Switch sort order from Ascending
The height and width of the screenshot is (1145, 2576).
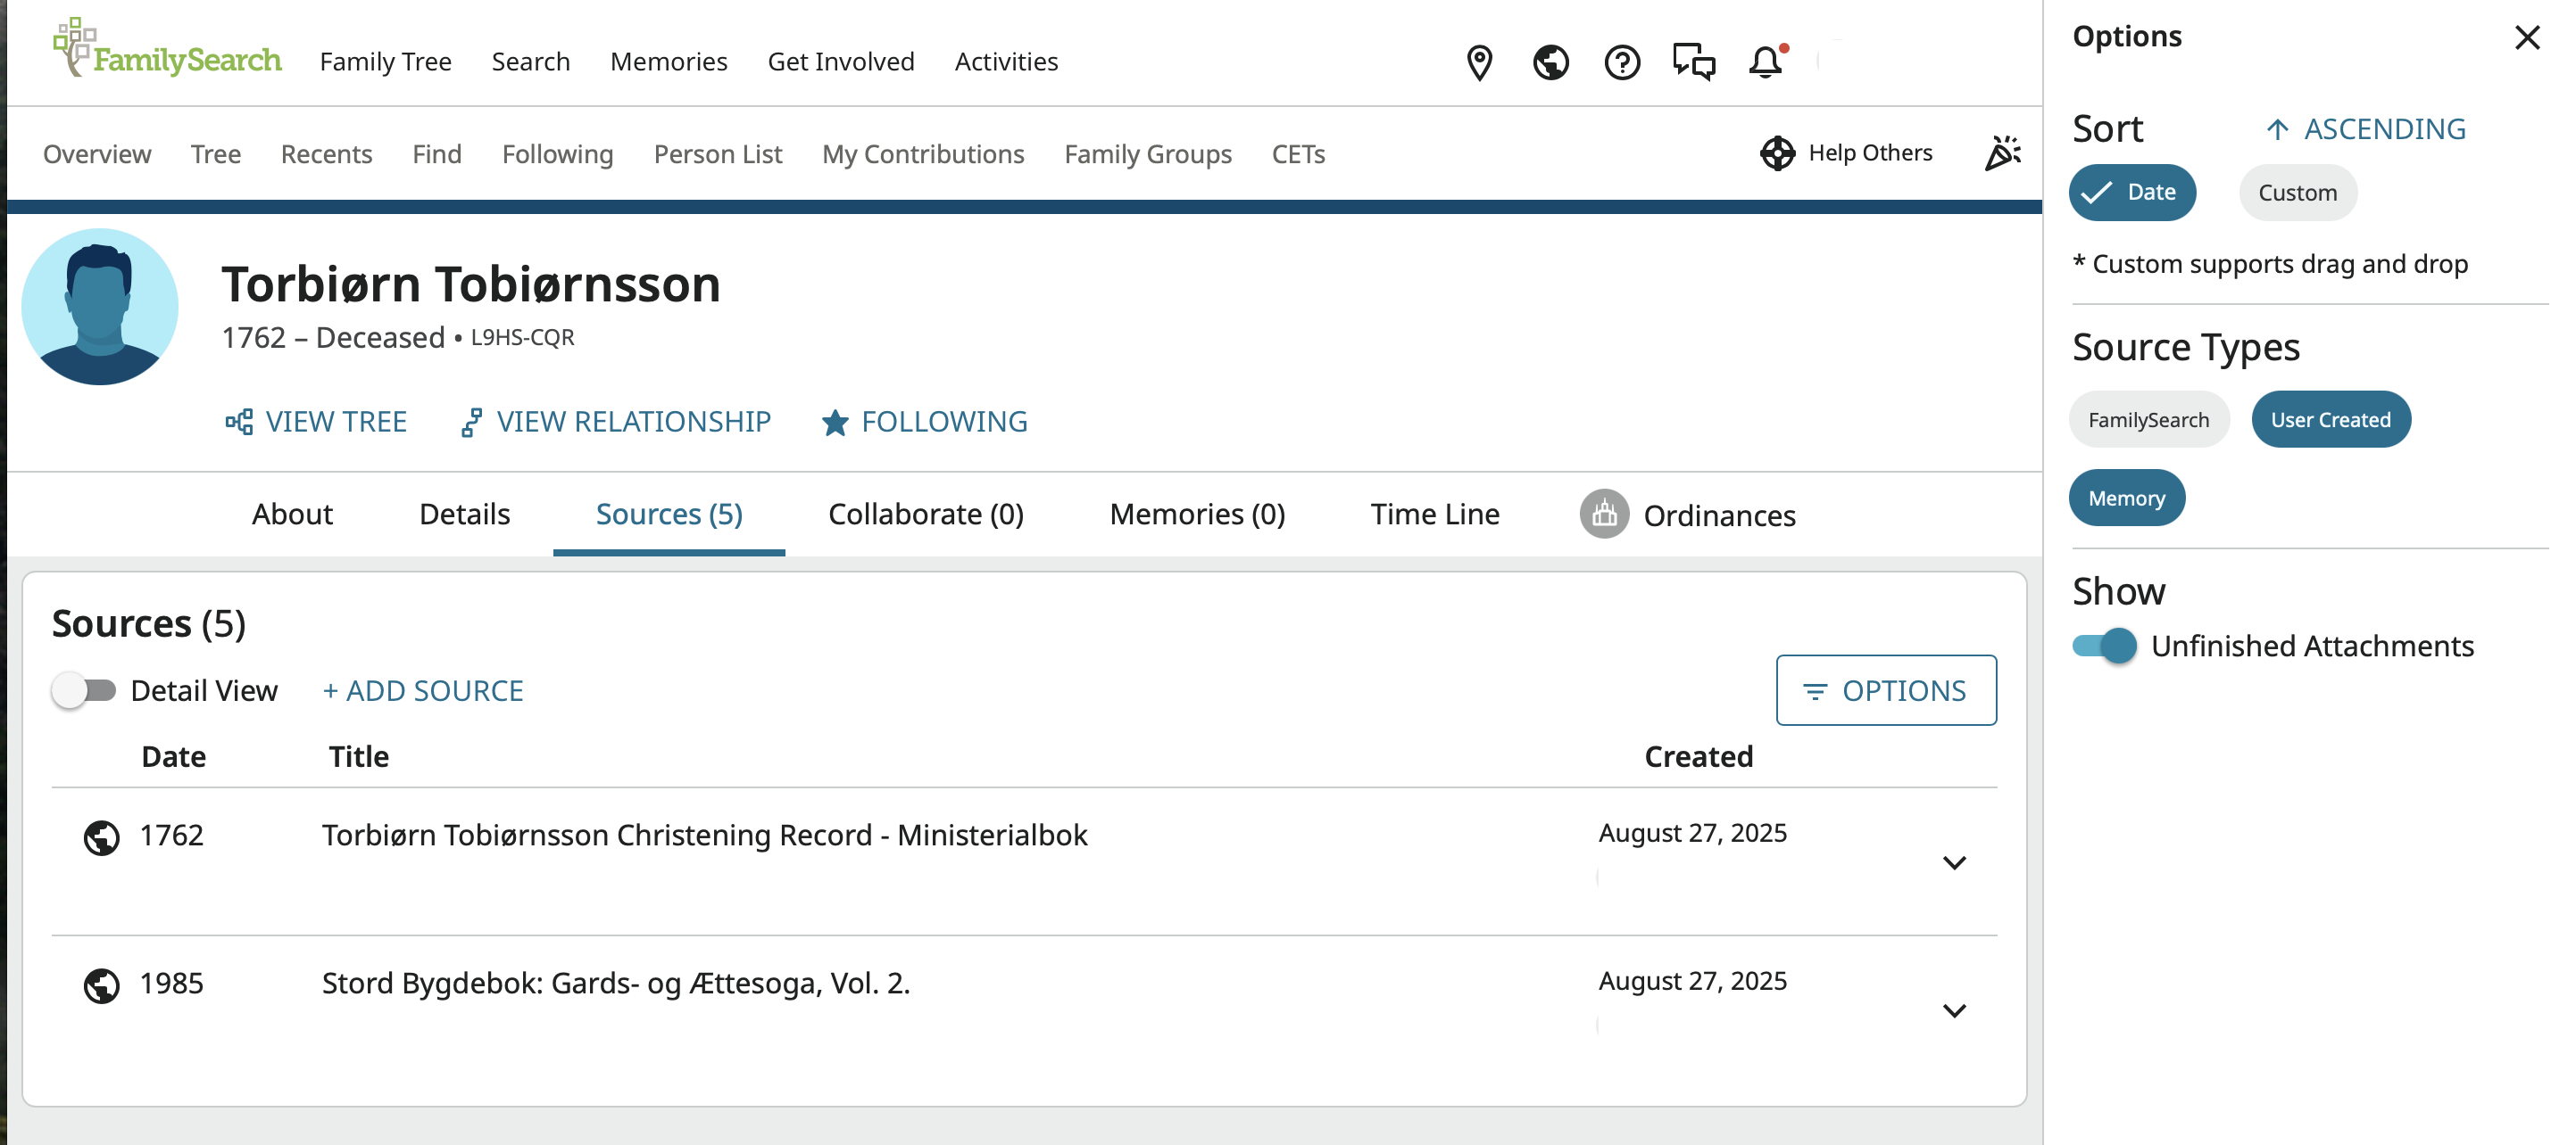point(2365,129)
